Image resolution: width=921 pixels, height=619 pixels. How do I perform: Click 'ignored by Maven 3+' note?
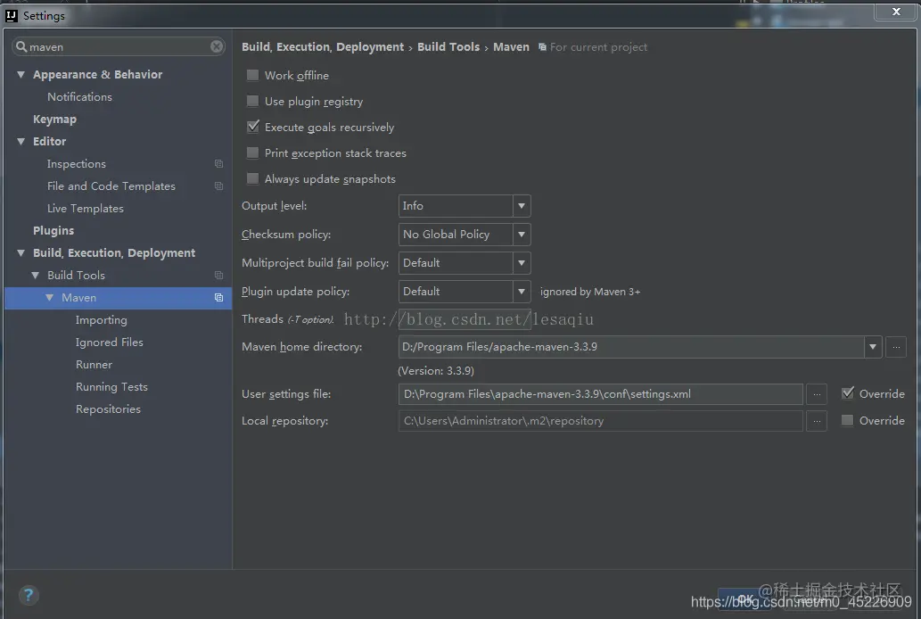[x=590, y=292]
